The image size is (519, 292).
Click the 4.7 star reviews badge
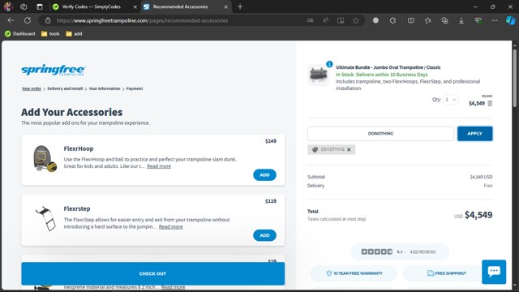(400, 252)
